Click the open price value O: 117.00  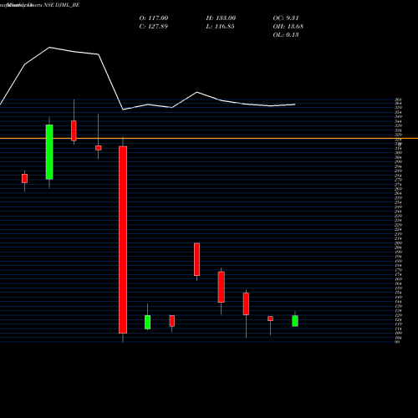click(154, 18)
